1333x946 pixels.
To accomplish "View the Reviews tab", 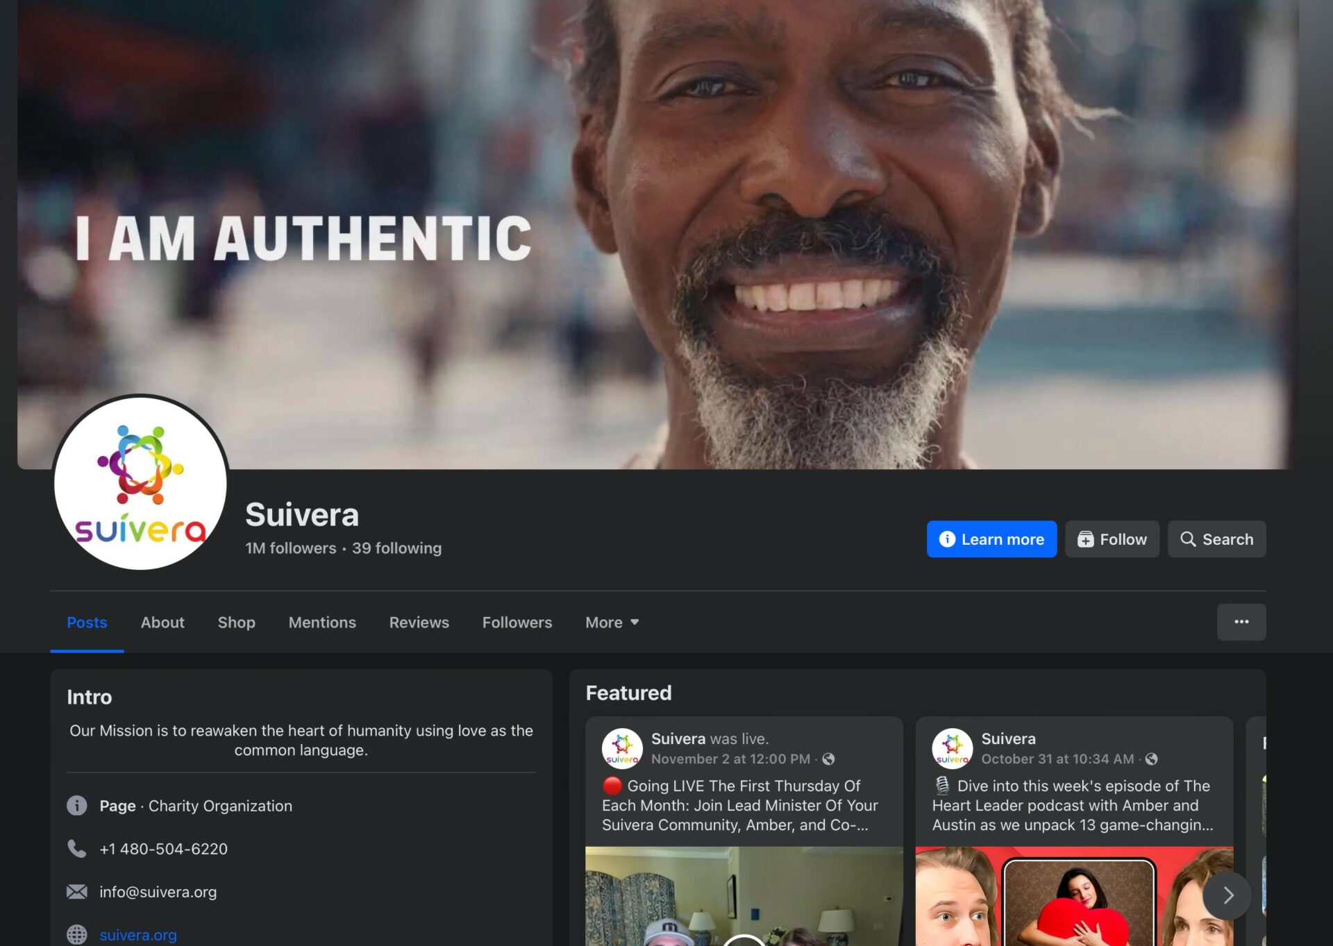I will pos(419,623).
